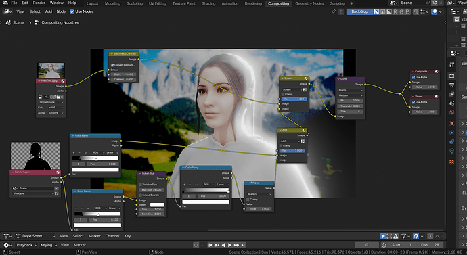Open the Render properties tab icon
Screen dimensions: 467x255
pos(452,76)
